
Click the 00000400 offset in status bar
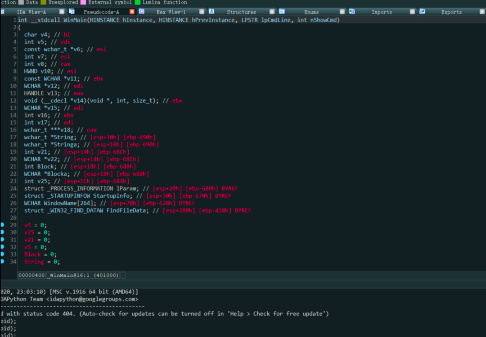pos(31,275)
